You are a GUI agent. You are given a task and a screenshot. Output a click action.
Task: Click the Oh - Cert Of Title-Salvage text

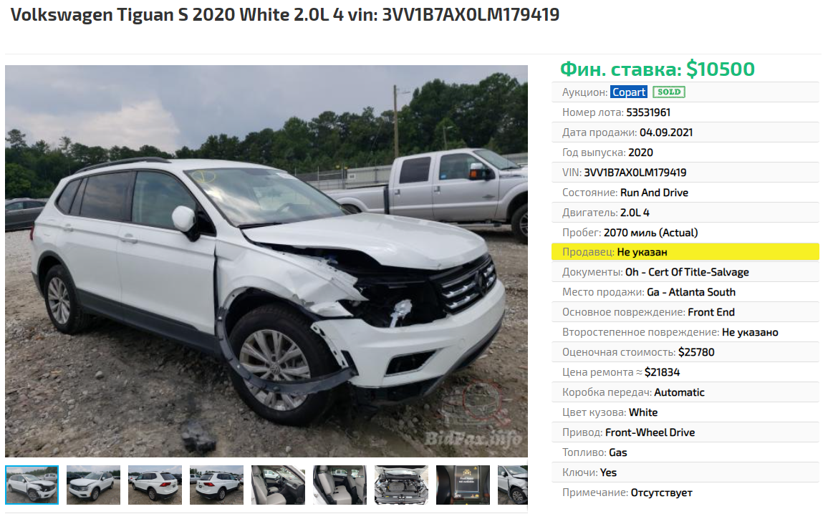(687, 272)
